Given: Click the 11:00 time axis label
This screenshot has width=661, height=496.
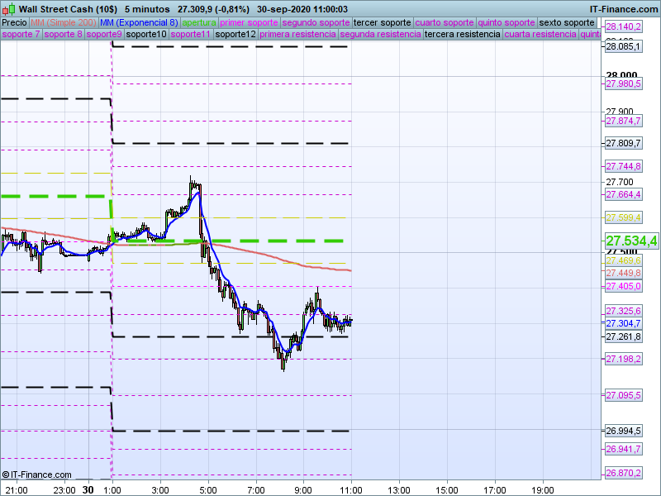Looking at the screenshot, I should pyautogui.click(x=351, y=490).
